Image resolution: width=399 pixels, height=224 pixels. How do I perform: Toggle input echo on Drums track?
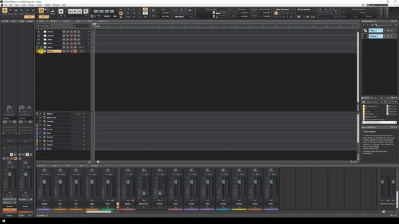click(75, 51)
